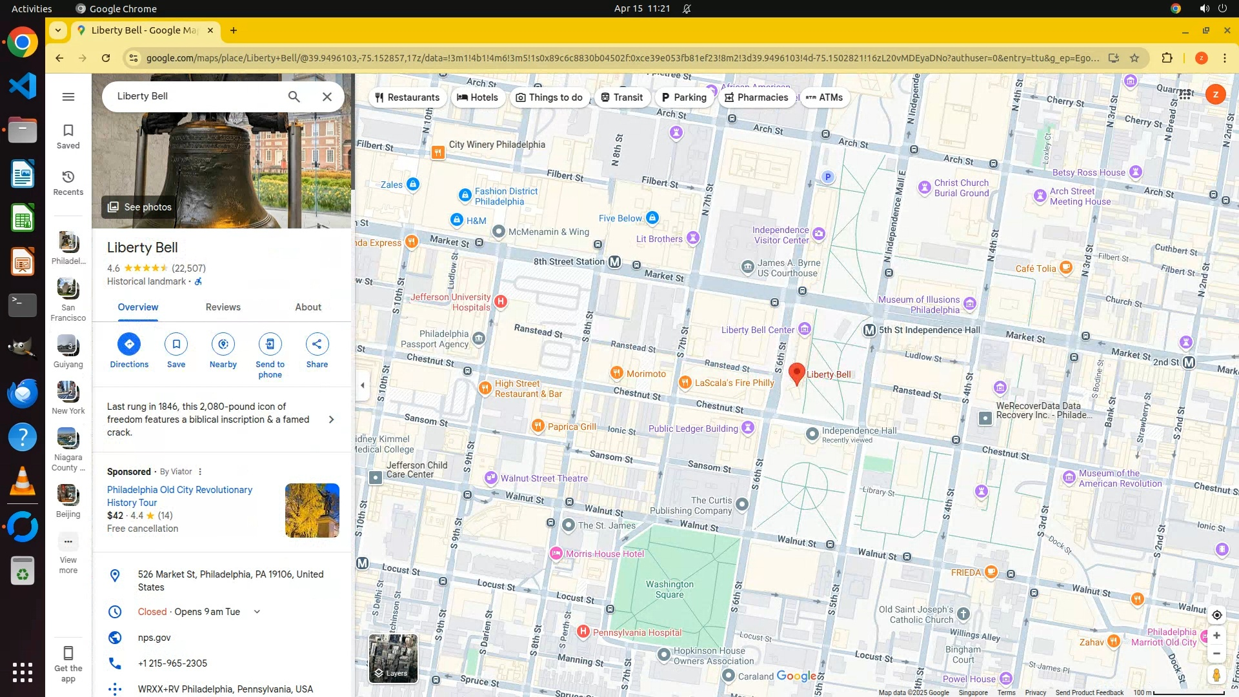Click the Nearby search icon
The width and height of the screenshot is (1239, 697).
point(223,344)
